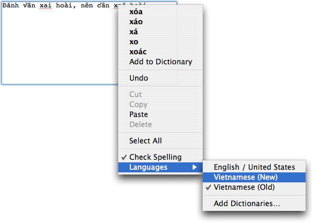Choose spelling suggestion "xáo"
Viewport: 313px width, 223px height.
coord(160,22)
